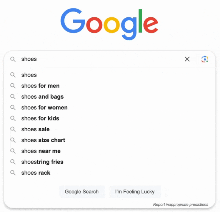The image size is (220, 212).
Task: Select 'shoes for women' suggestion
Action: click(110, 107)
